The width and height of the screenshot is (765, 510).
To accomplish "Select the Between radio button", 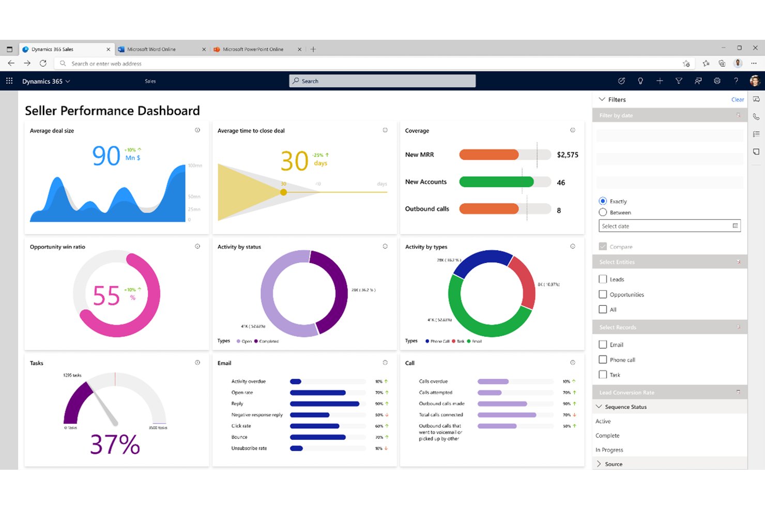I will [x=603, y=212].
